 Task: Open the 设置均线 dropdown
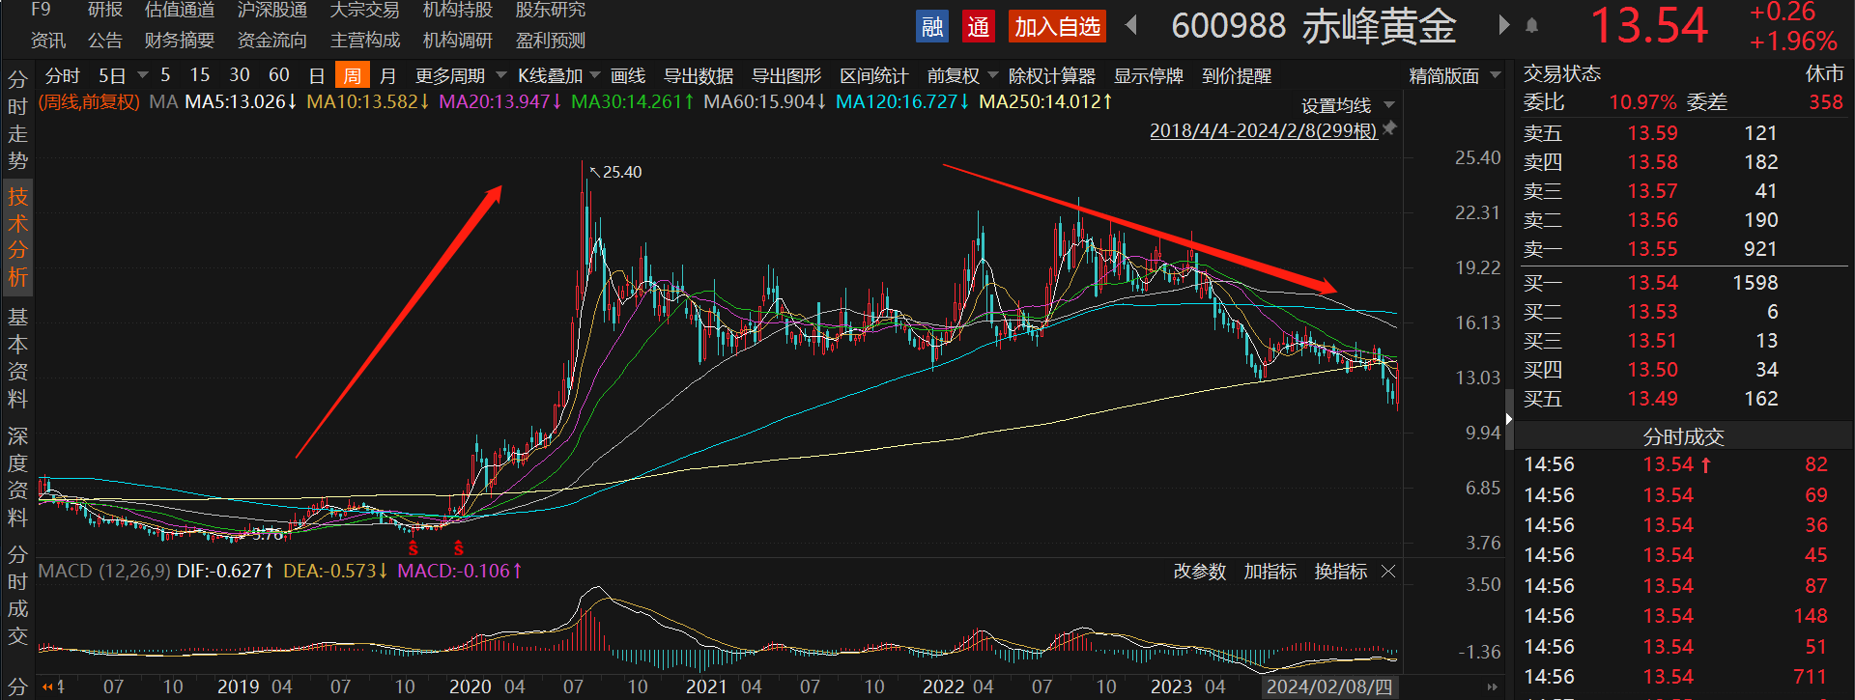pyautogui.click(x=1347, y=105)
